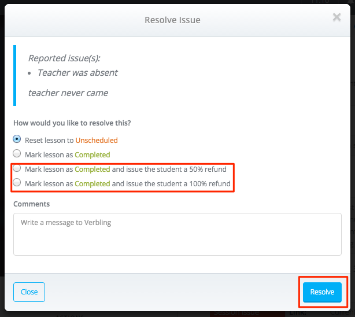The width and height of the screenshot is (355, 317).
Task: Click the 'Reset lesson to' label text
Action: (x=49, y=140)
